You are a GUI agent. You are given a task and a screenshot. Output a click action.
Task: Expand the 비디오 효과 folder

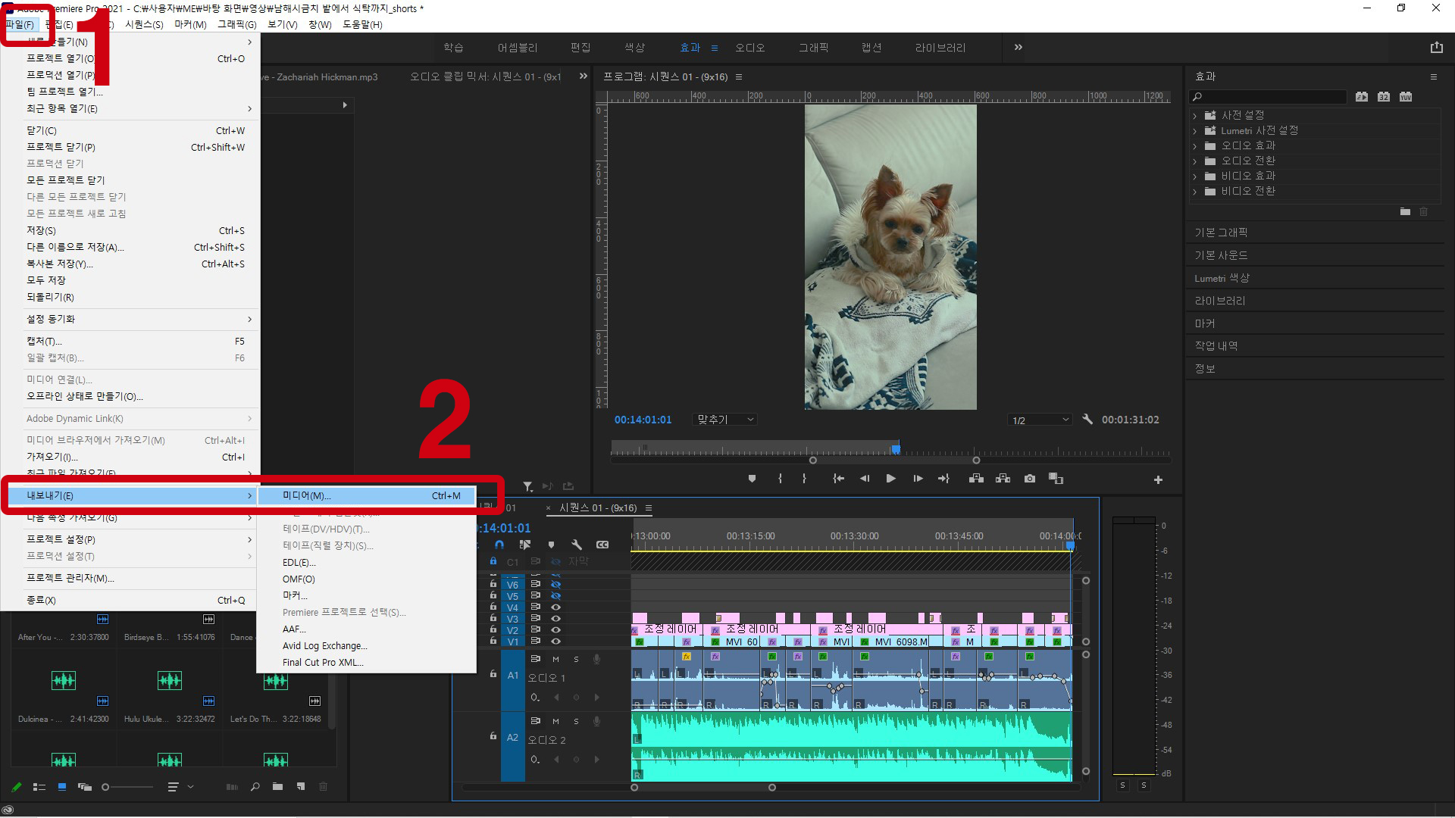(x=1195, y=176)
